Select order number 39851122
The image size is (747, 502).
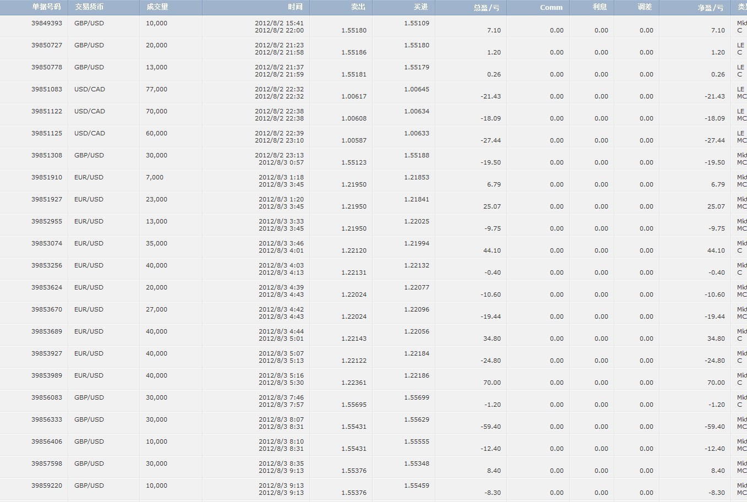coord(47,111)
